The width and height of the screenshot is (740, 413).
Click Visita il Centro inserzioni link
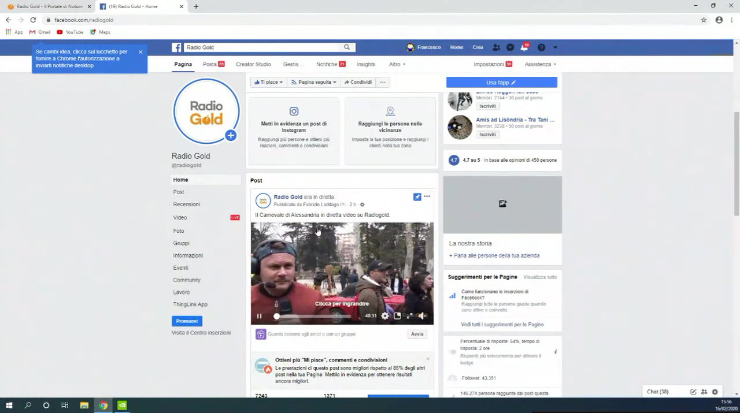coord(201,333)
